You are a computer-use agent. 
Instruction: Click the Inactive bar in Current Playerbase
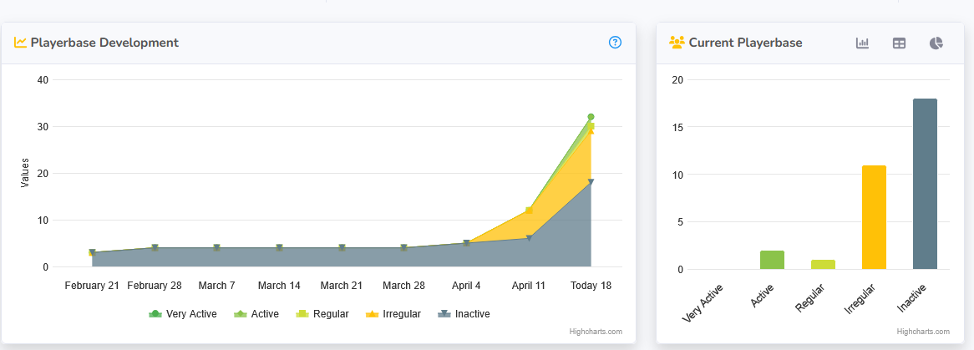tap(925, 184)
